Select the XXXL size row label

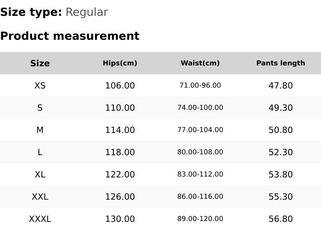pyautogui.click(x=40, y=219)
